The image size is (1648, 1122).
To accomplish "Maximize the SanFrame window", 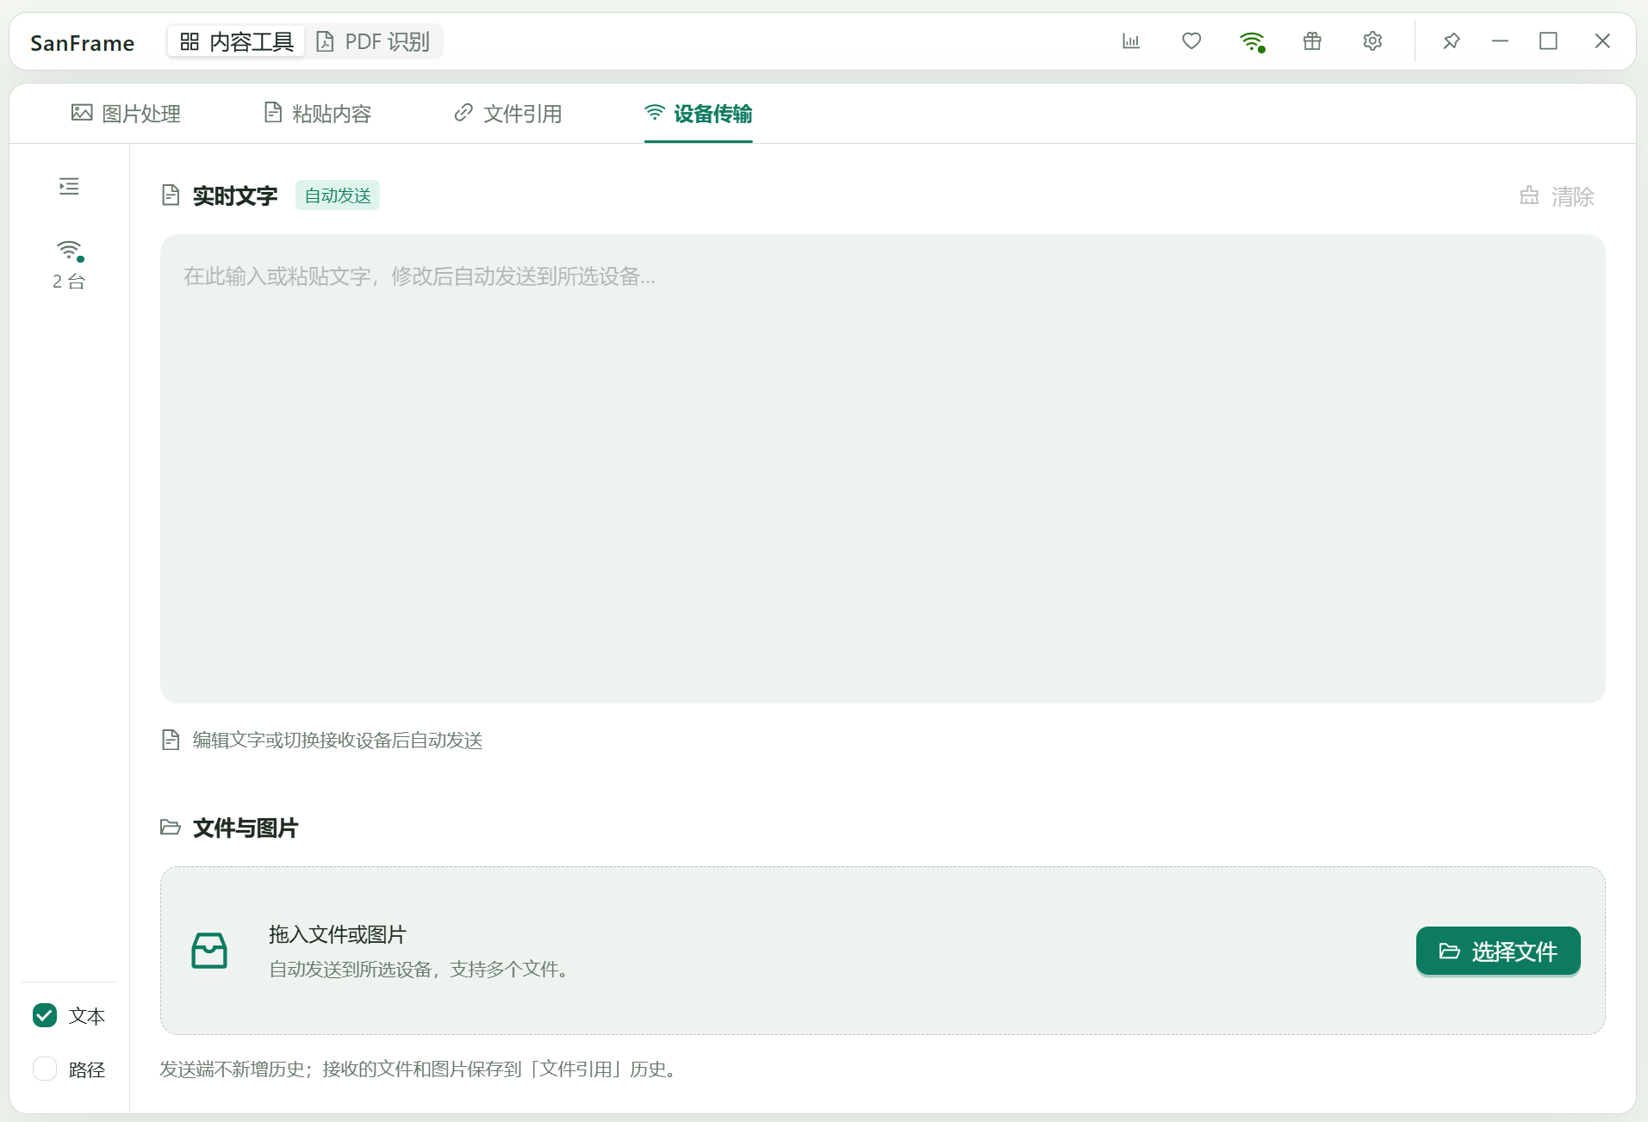I will (1548, 41).
